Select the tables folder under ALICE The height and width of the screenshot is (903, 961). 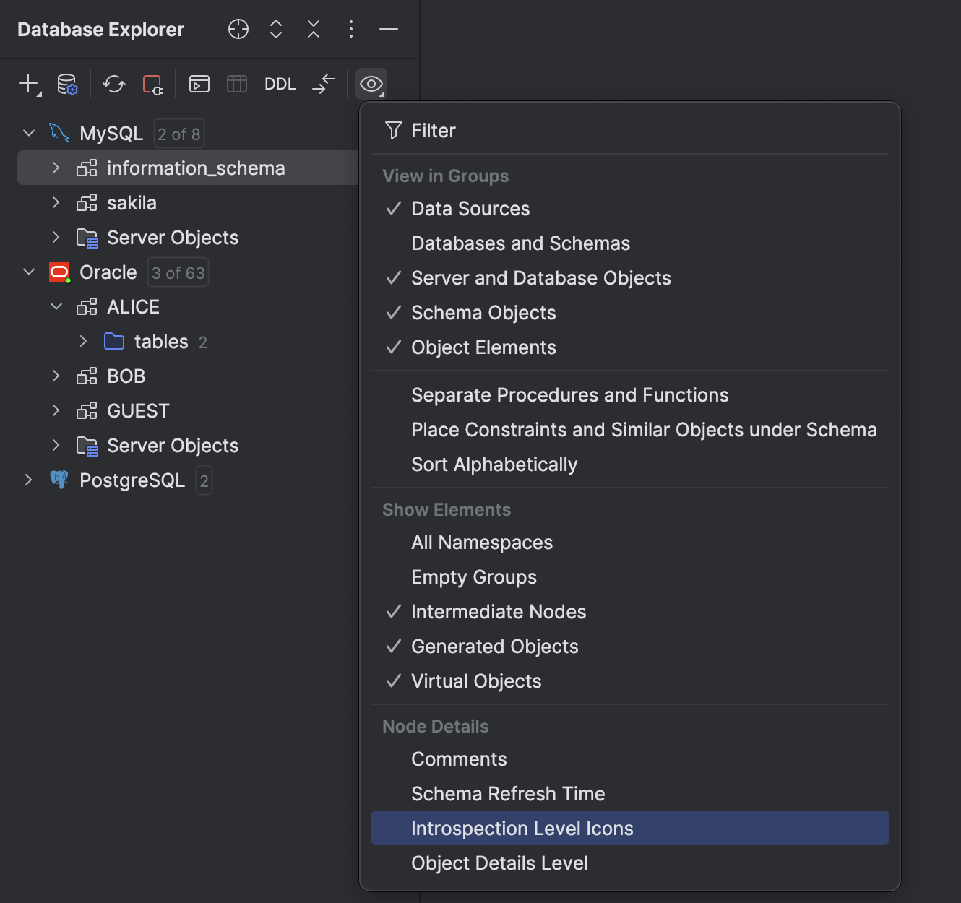pos(160,342)
